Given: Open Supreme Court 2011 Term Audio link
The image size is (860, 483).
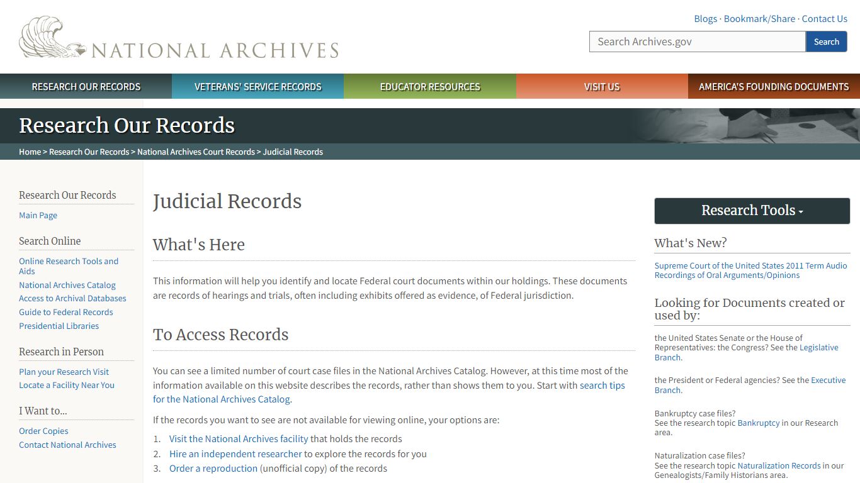Looking at the screenshot, I should (x=750, y=270).
